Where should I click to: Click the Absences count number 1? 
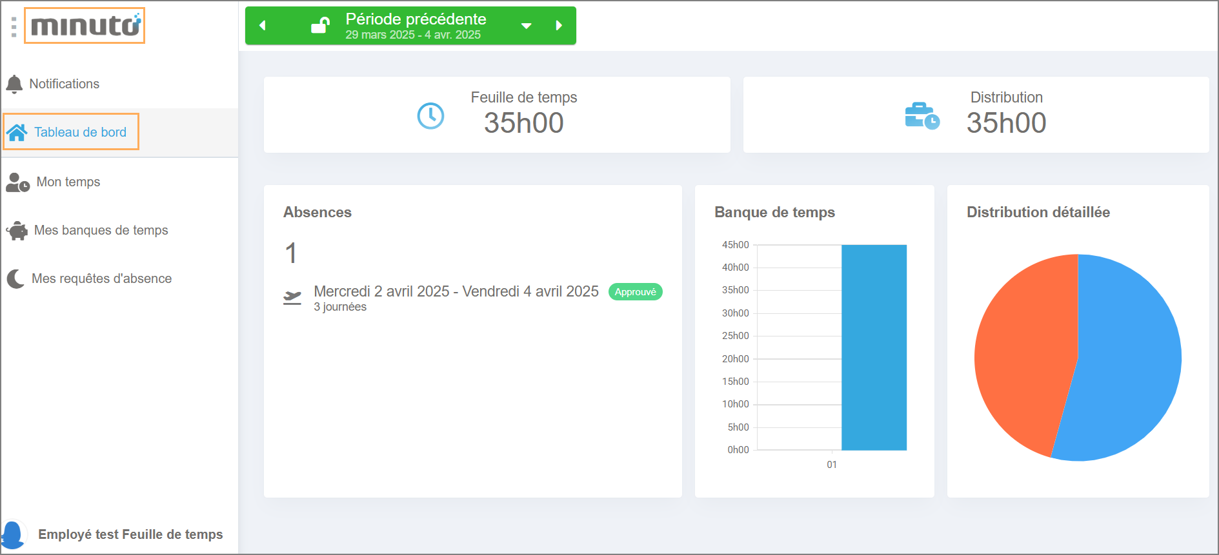click(x=291, y=253)
